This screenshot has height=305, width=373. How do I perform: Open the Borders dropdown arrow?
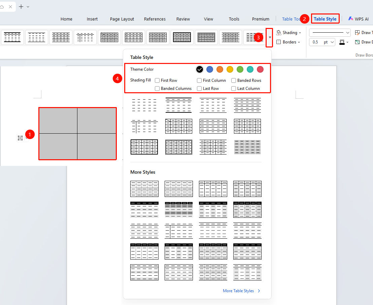pos(299,42)
